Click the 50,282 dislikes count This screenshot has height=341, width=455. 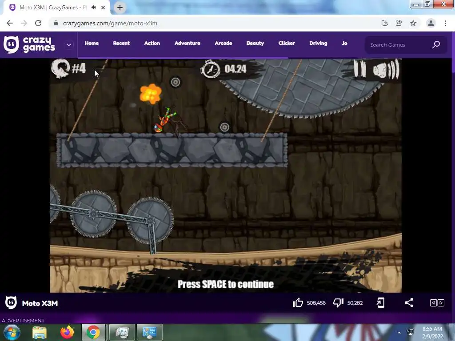(x=355, y=303)
